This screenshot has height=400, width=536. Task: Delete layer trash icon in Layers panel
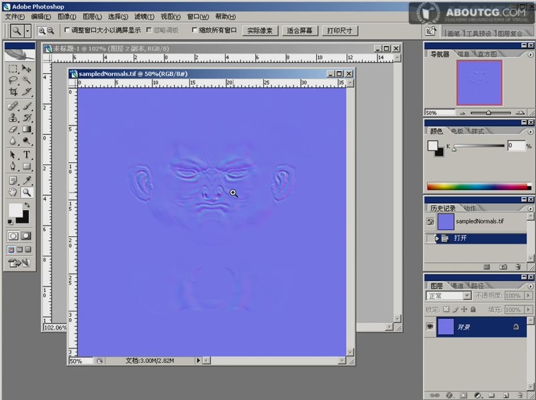click(520, 395)
